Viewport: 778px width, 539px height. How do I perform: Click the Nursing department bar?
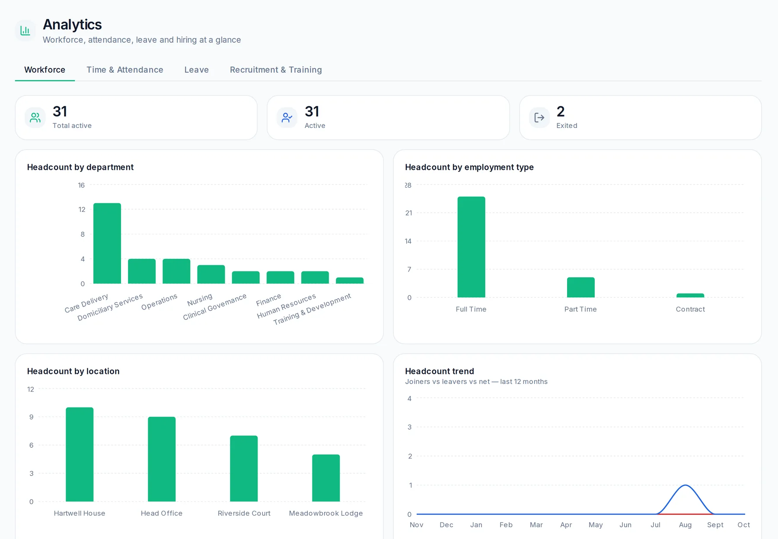coord(211,274)
